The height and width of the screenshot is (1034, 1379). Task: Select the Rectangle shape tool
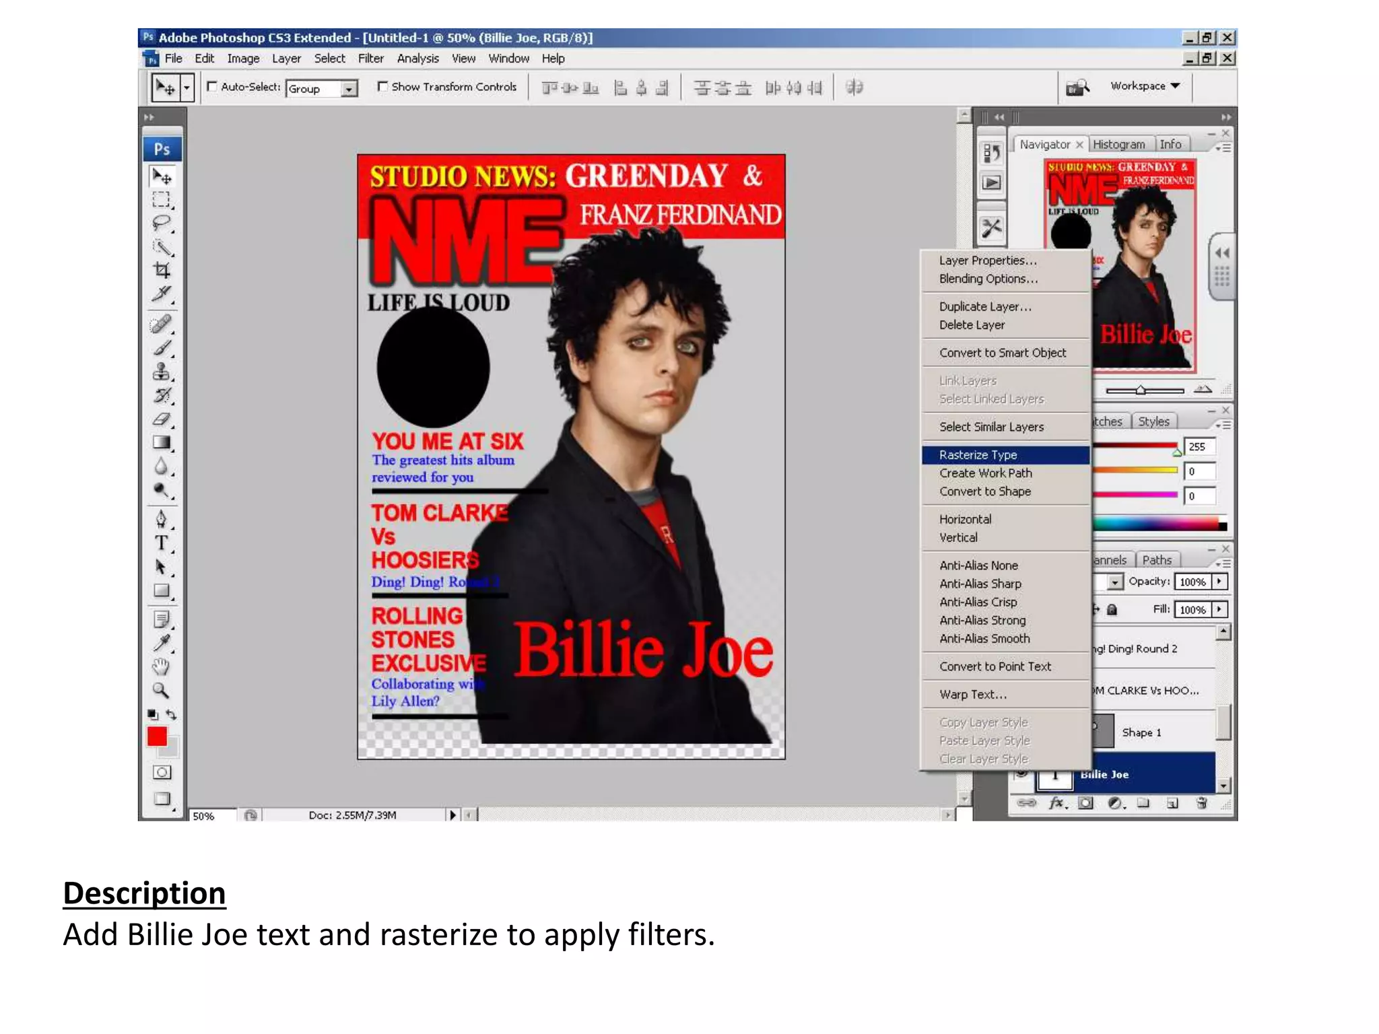(x=162, y=590)
